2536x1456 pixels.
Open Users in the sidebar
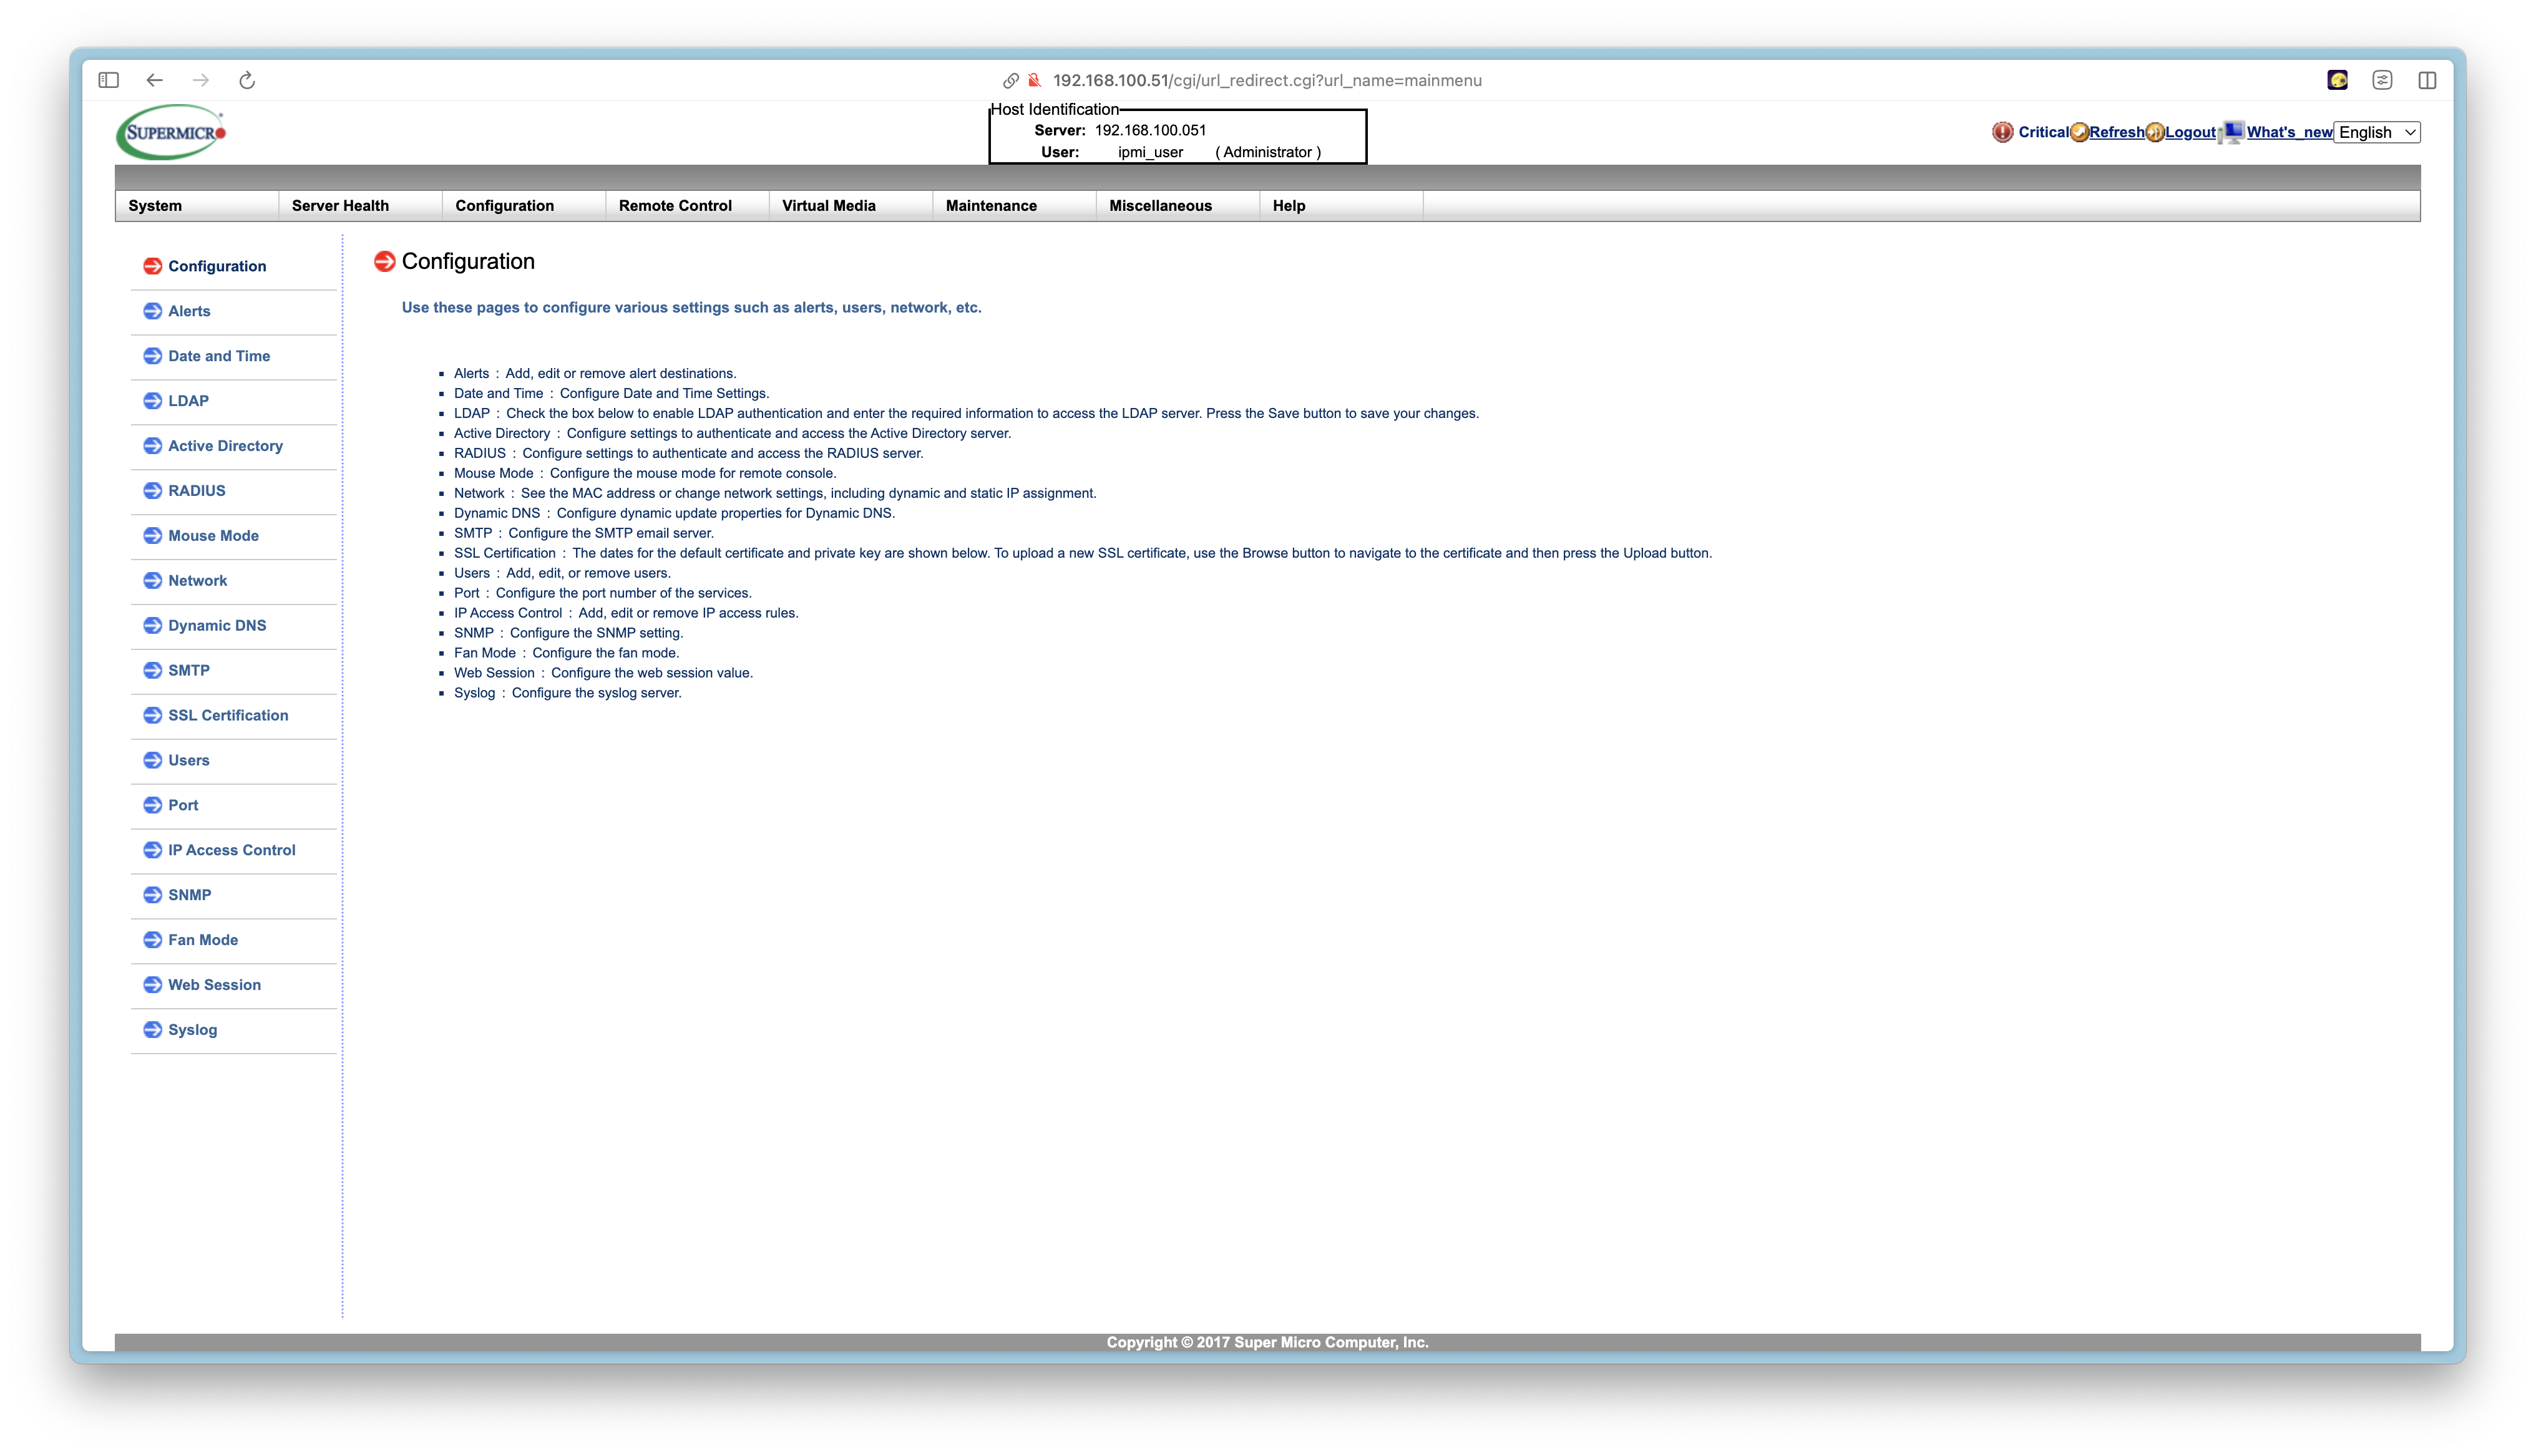pyautogui.click(x=189, y=761)
